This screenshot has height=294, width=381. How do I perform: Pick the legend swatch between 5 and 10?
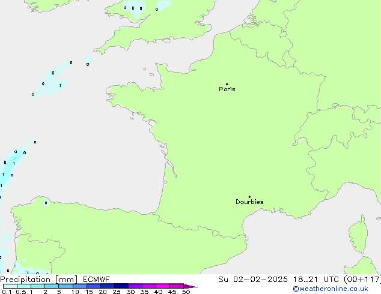click(66, 286)
